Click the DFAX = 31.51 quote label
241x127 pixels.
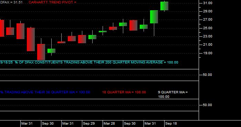click(x=11, y=2)
